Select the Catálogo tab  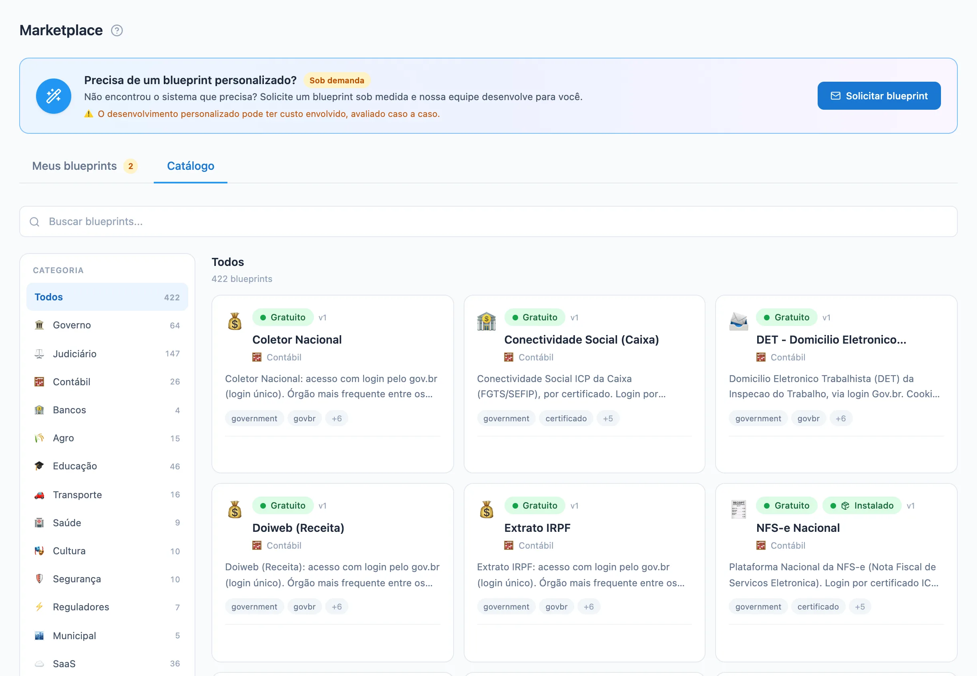click(191, 166)
